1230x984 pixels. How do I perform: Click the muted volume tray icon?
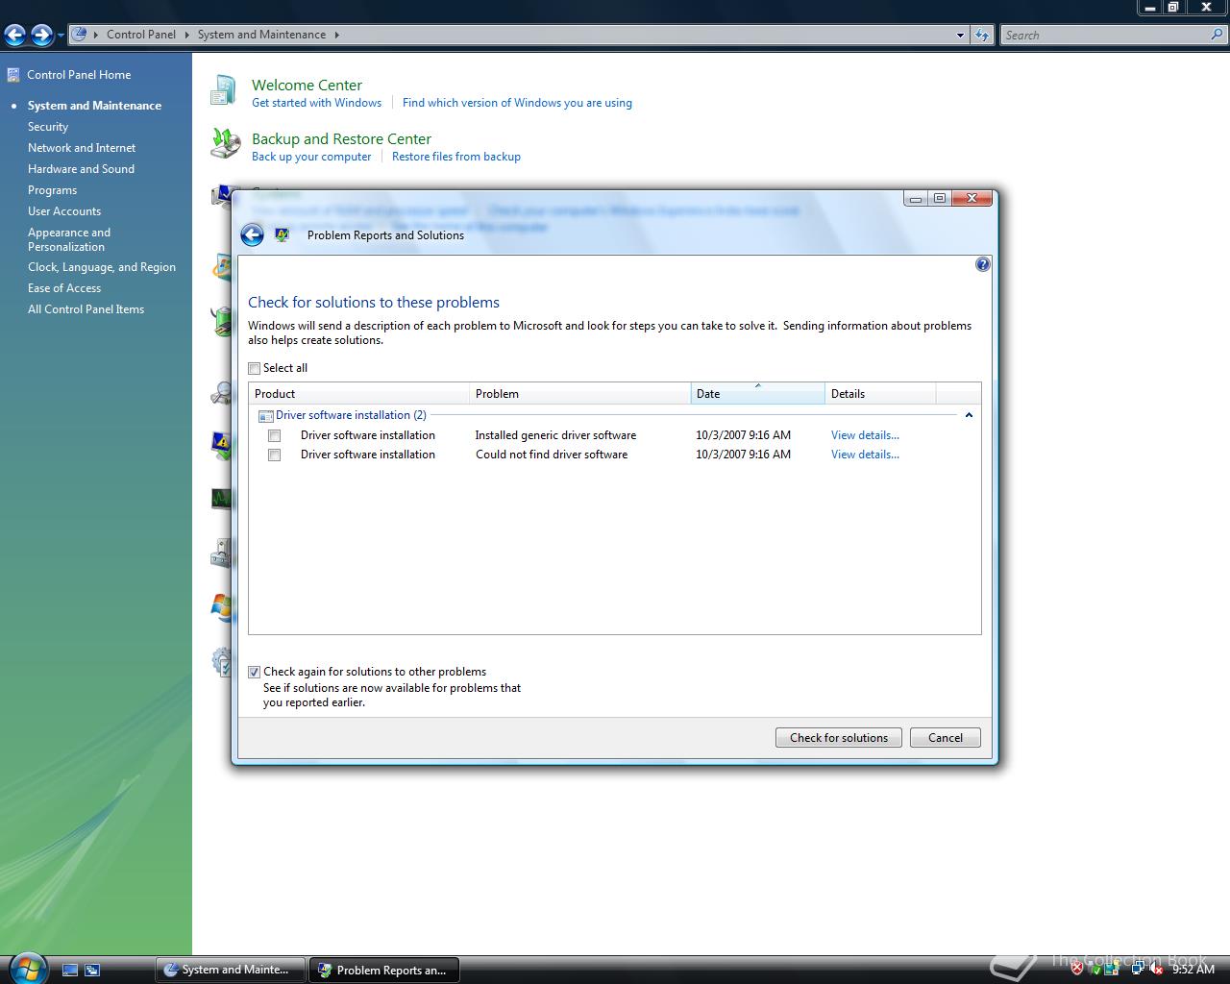coord(1156,970)
